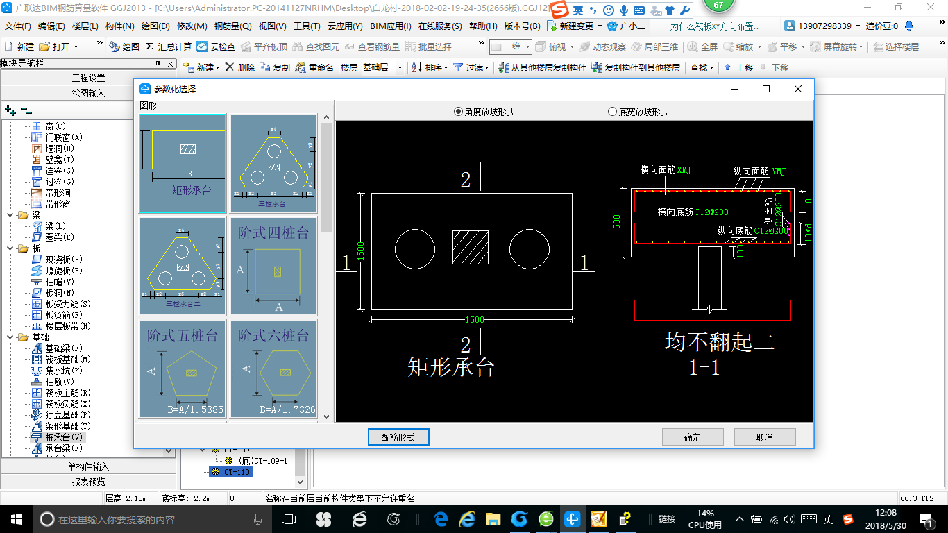This screenshot has width=948, height=533.
Task: Select 底宽放坡形式 radio option
Action: (x=638, y=111)
